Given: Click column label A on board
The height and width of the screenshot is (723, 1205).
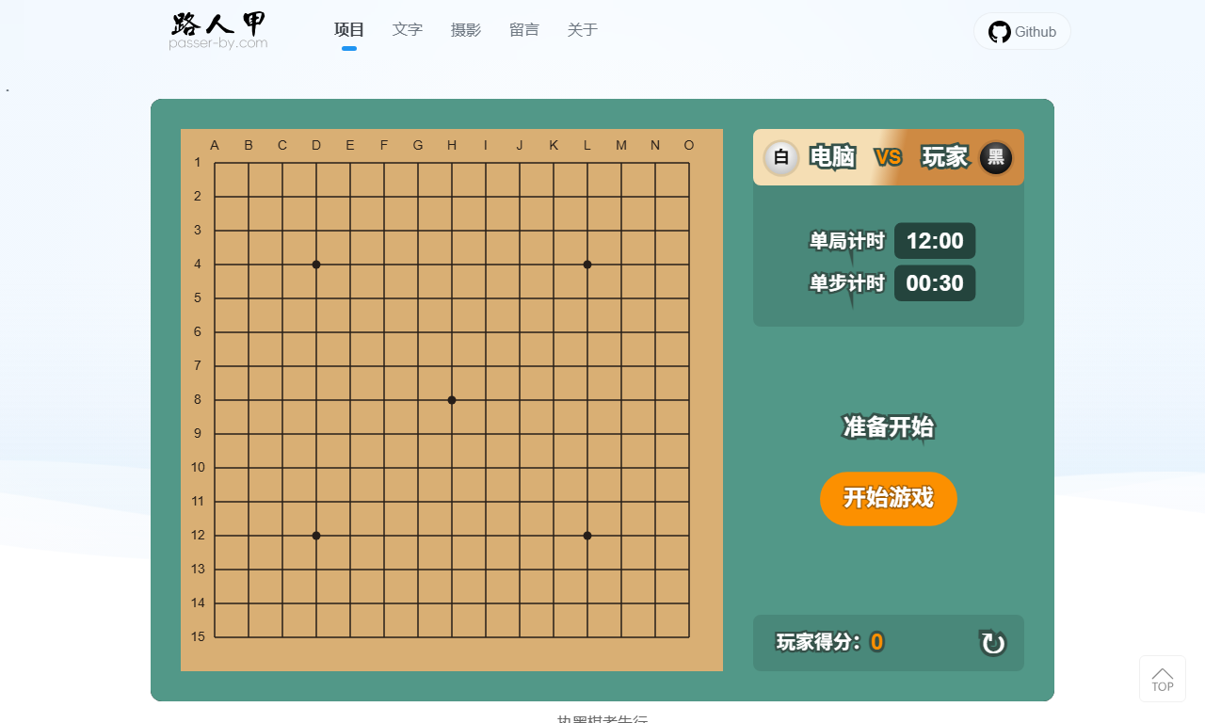Looking at the screenshot, I should (x=215, y=145).
